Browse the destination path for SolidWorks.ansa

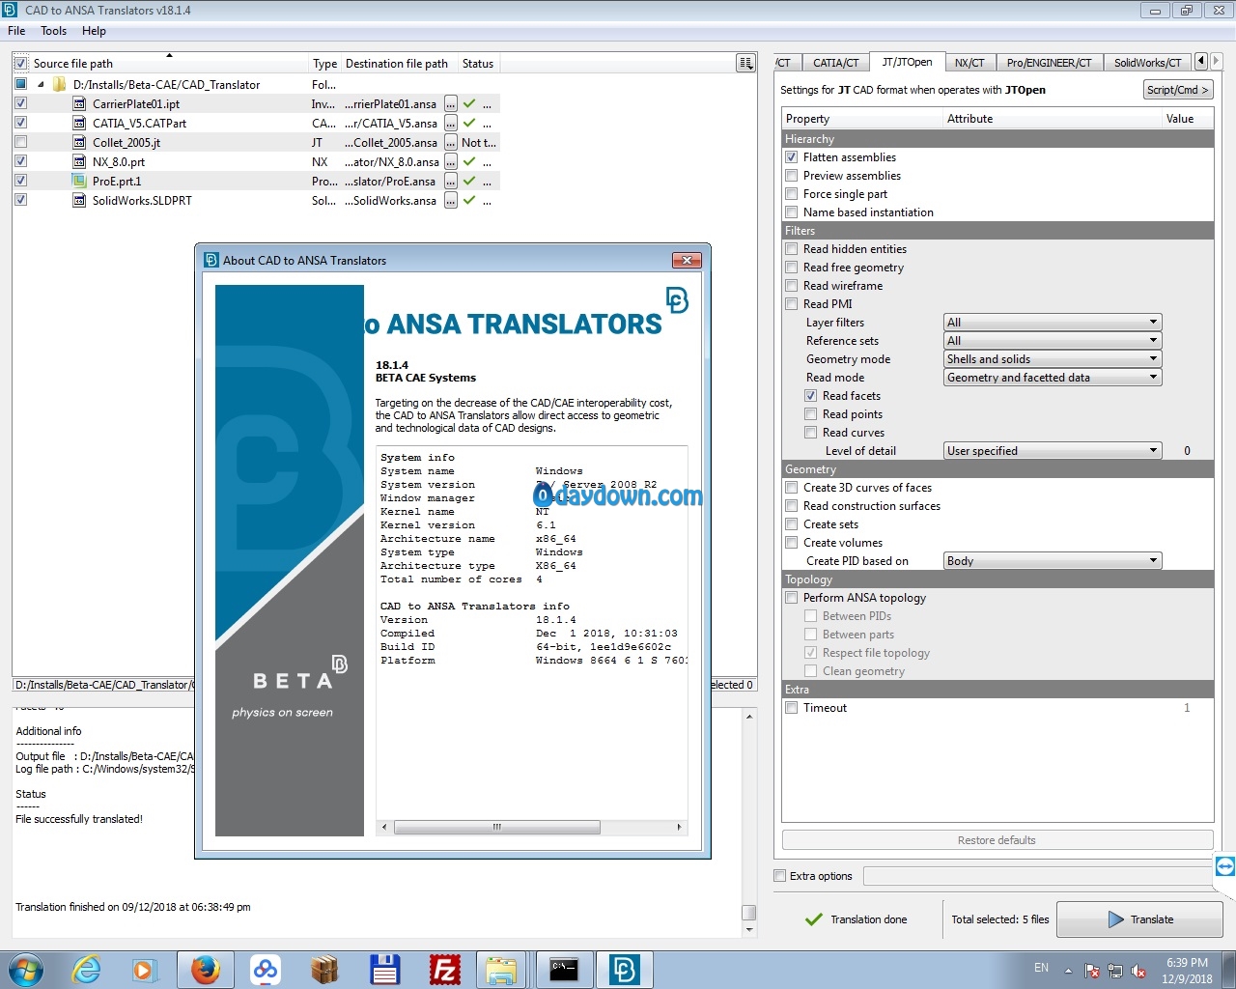click(x=450, y=200)
